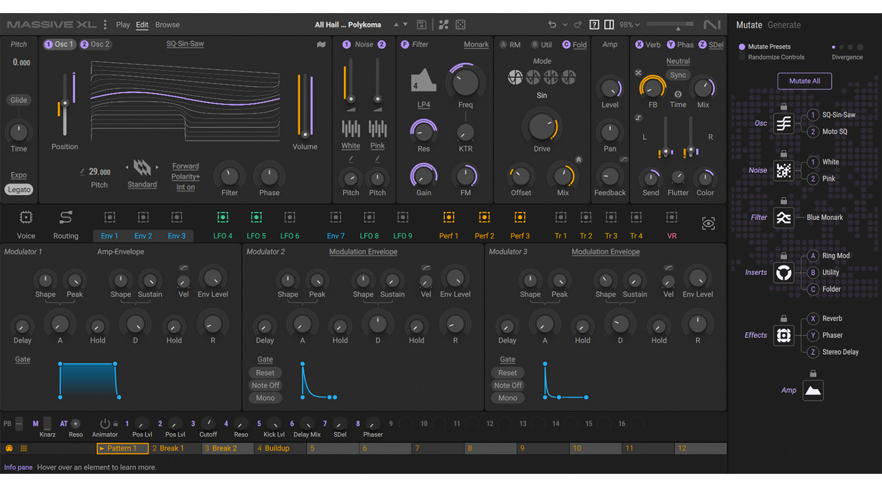Click the Filter icon in Mutate panel
The width and height of the screenshot is (882, 487).
(x=783, y=218)
